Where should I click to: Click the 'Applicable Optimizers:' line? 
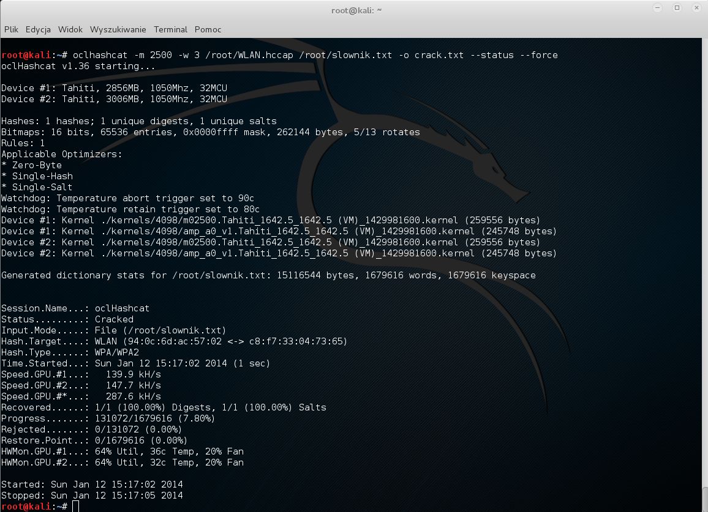tap(61, 154)
